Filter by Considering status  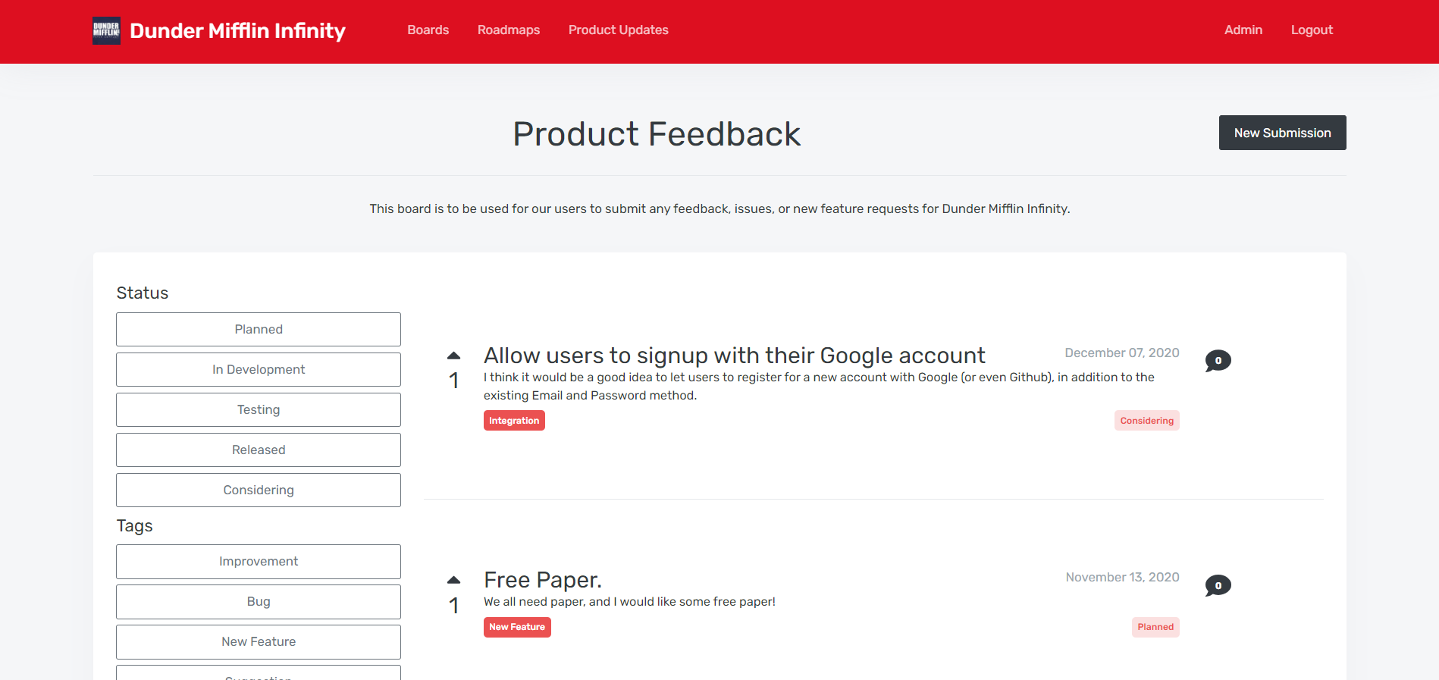point(259,490)
